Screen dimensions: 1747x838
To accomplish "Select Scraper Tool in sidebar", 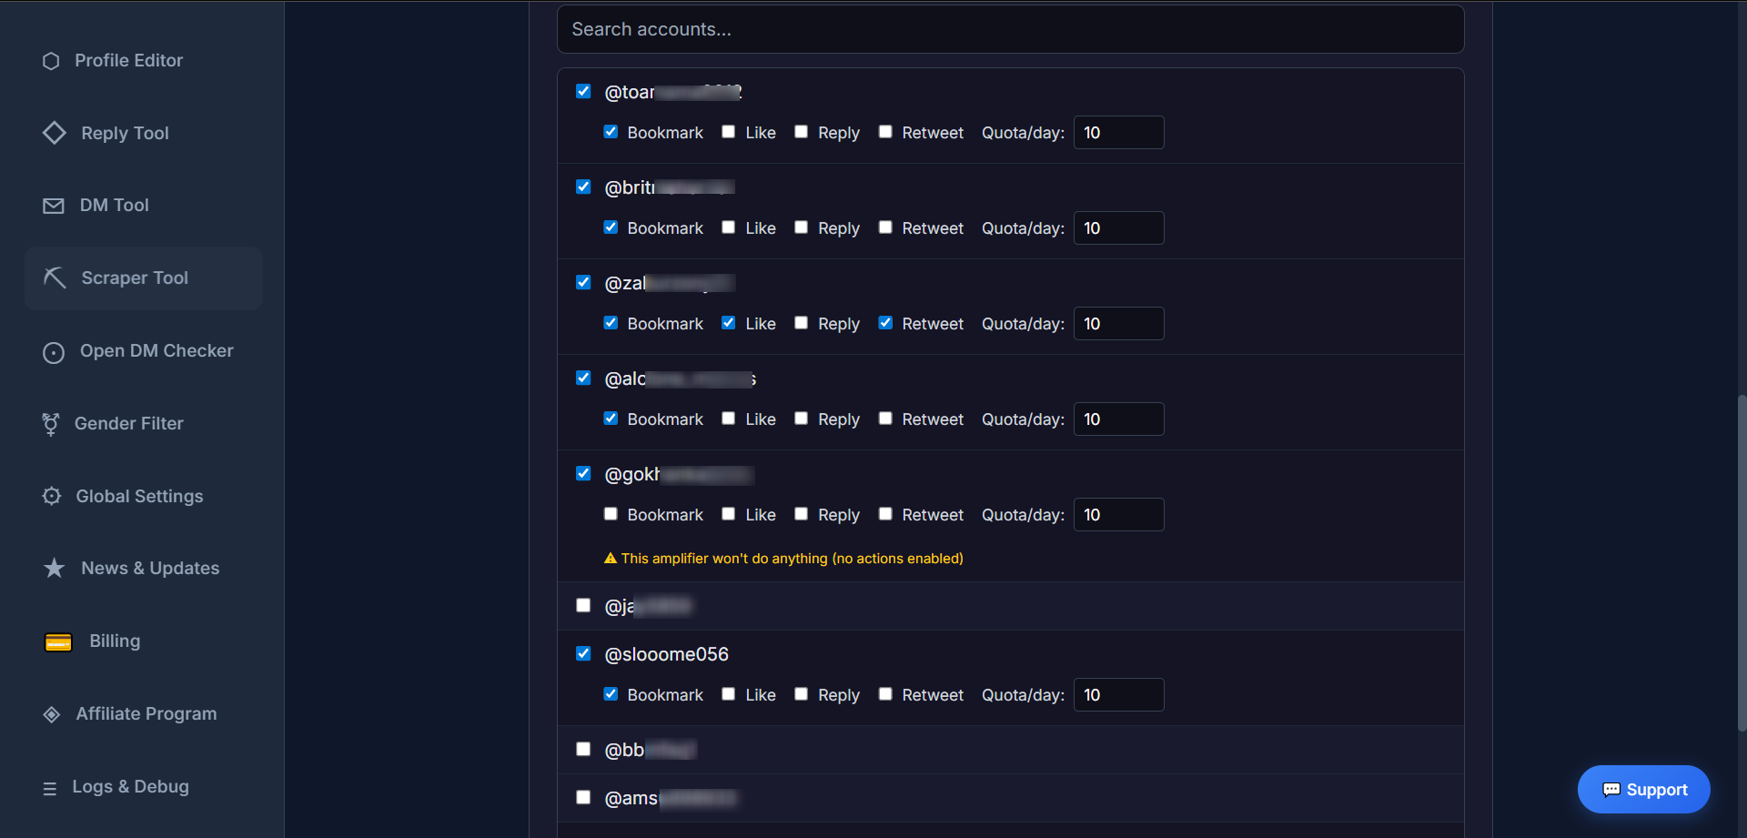I will click(x=143, y=278).
